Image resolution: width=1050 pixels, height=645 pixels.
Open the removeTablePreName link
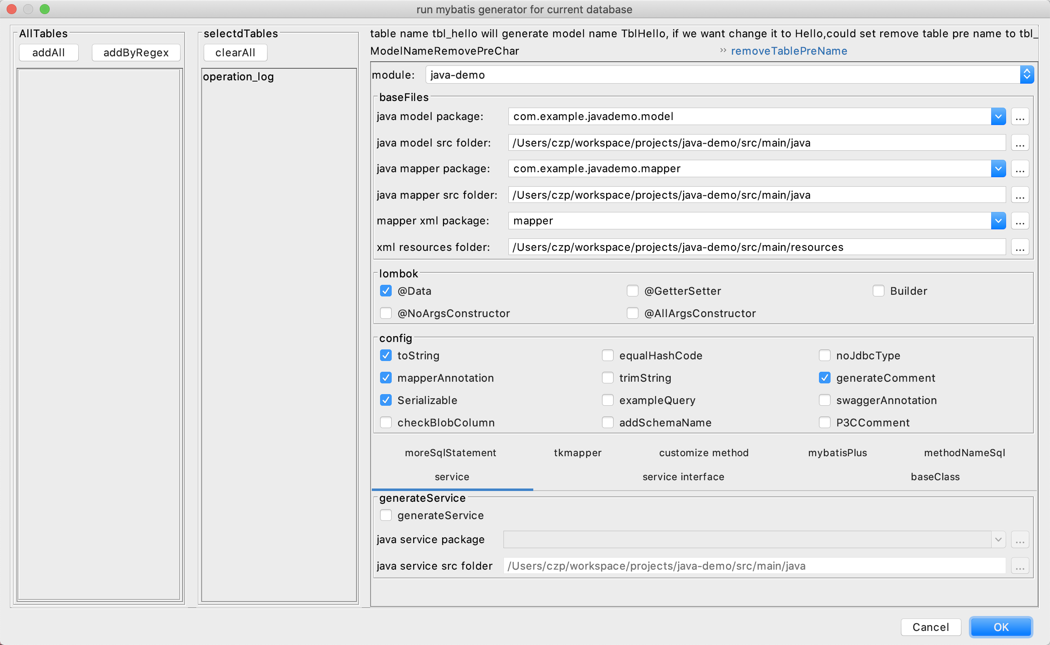[789, 51]
